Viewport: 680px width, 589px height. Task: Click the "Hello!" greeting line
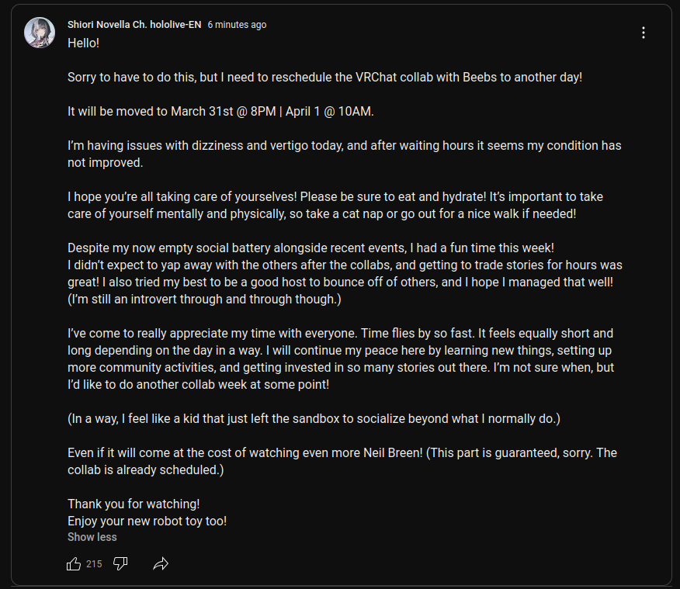tap(84, 43)
